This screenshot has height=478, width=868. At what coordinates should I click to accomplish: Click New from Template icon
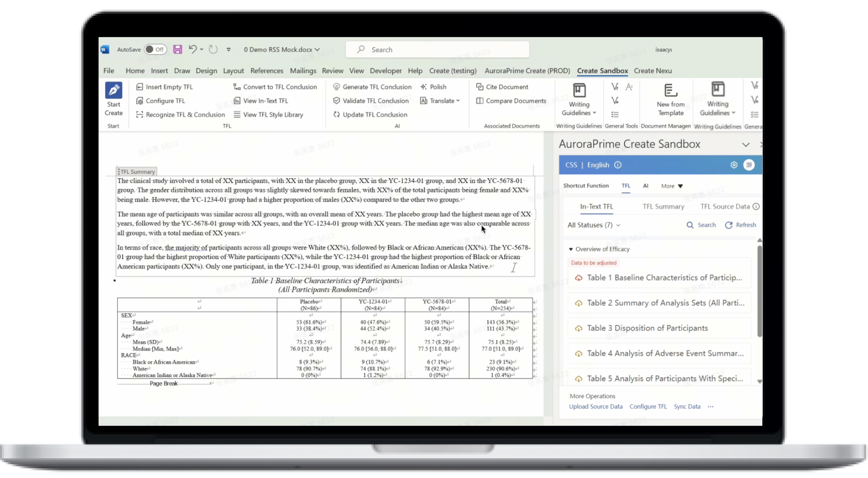tap(670, 90)
